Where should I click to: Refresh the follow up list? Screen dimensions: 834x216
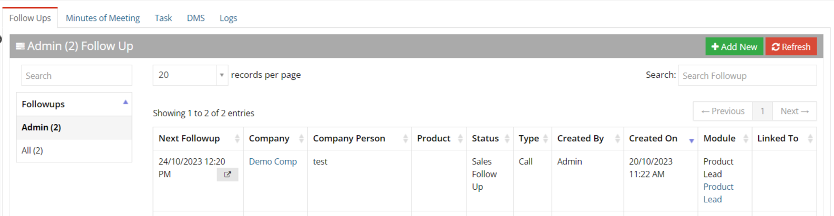[x=791, y=46]
